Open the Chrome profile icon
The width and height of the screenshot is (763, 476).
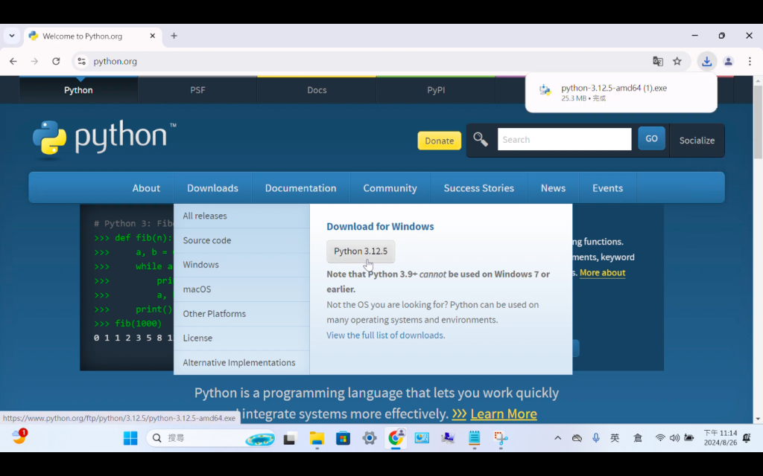729,61
